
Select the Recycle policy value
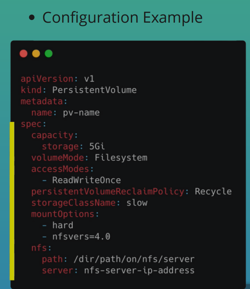coord(213,192)
